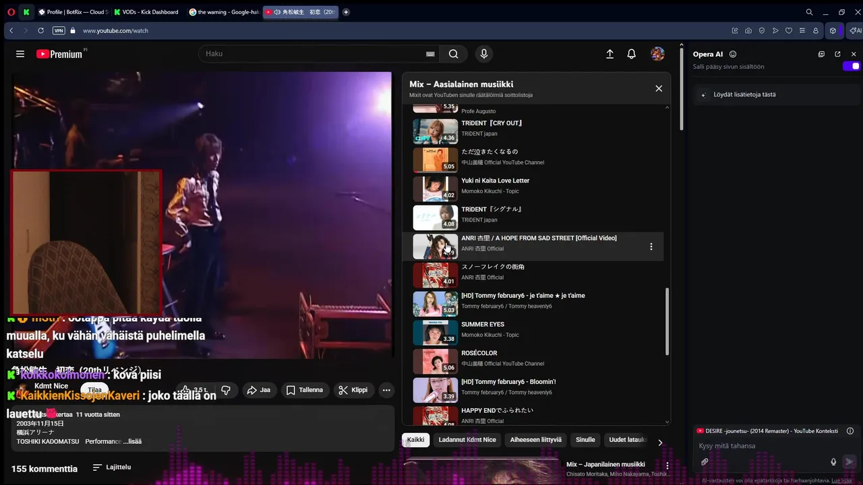Image resolution: width=863 pixels, height=485 pixels.
Task: Select the Sinulle chip
Action: (x=585, y=440)
